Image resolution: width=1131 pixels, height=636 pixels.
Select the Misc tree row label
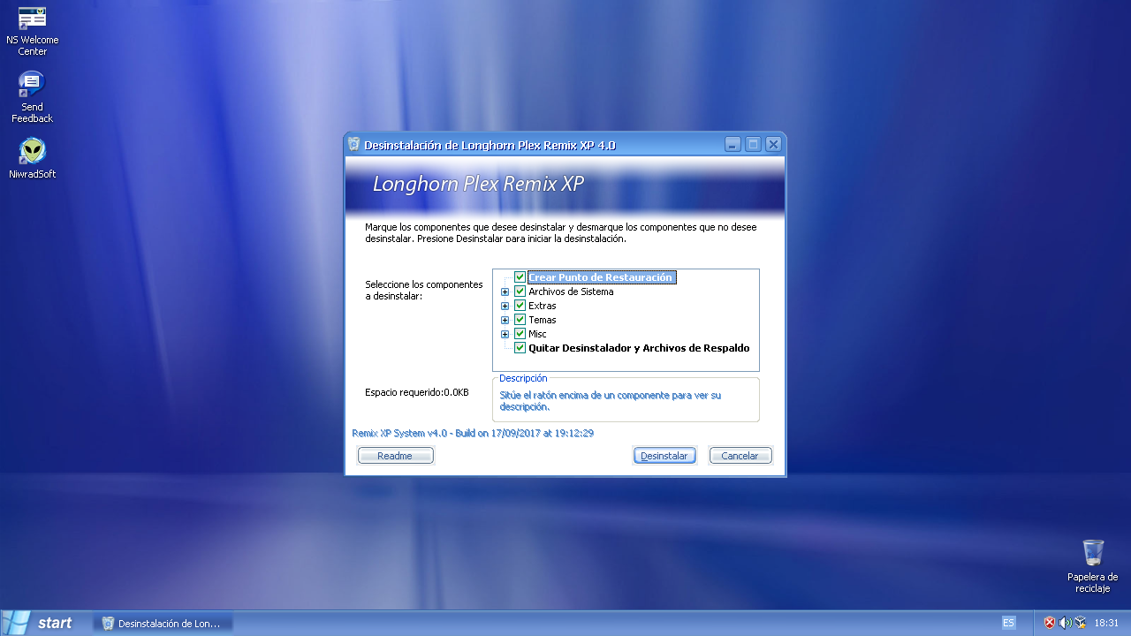[537, 334]
